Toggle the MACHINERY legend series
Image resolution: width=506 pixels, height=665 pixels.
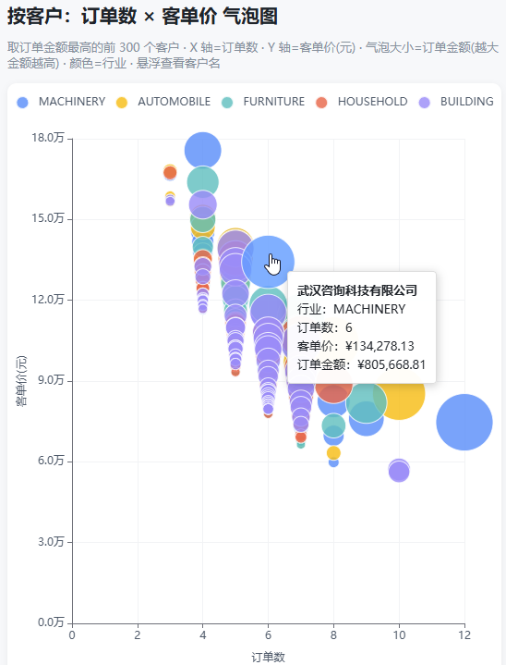point(61,102)
